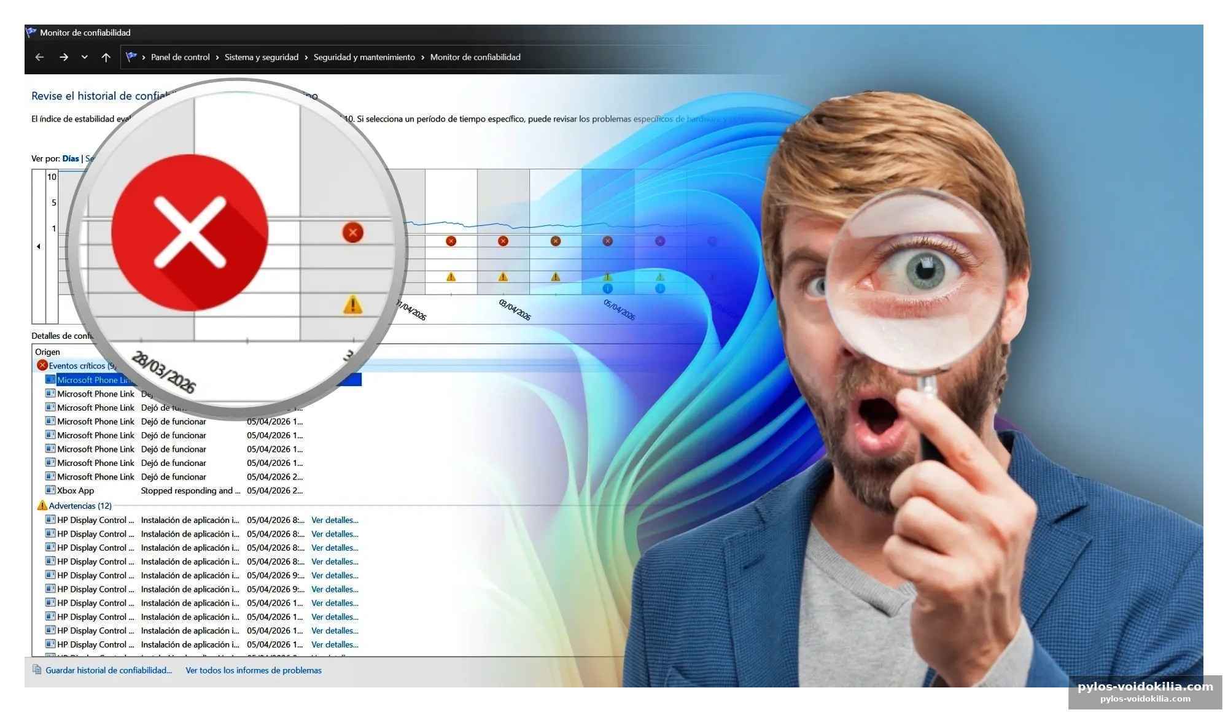Viewport: 1228px width, 712px height.
Task: Collapse the Advertencias (12) group
Action: [x=80, y=506]
